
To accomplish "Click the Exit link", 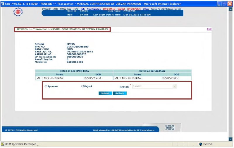I will 209,29.
